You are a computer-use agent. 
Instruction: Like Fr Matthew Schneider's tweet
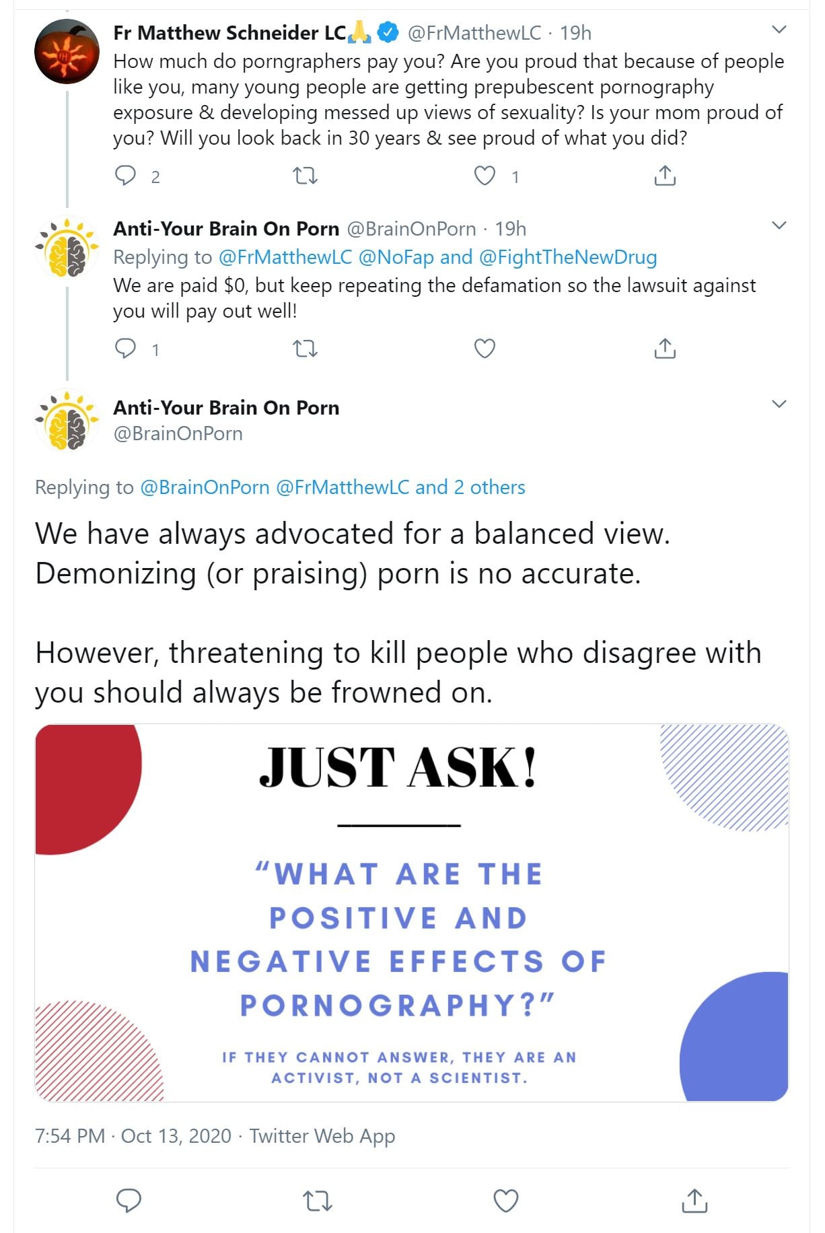click(485, 176)
